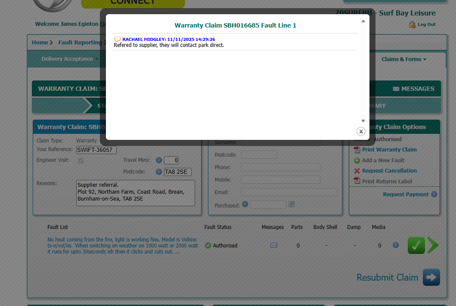Open the Purchased date calendar picker

coord(292,204)
